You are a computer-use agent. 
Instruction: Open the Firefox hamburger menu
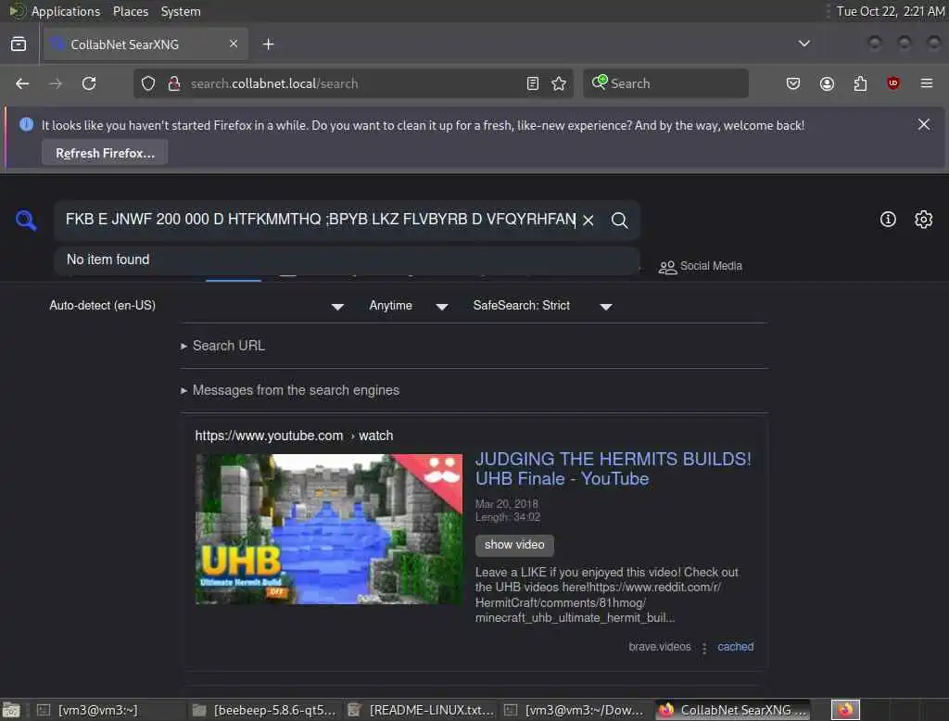coord(927,82)
